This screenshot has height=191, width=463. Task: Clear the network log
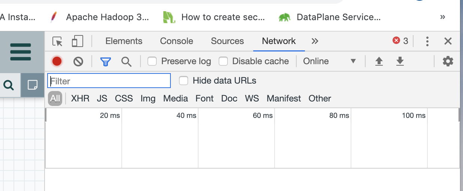[x=78, y=61]
